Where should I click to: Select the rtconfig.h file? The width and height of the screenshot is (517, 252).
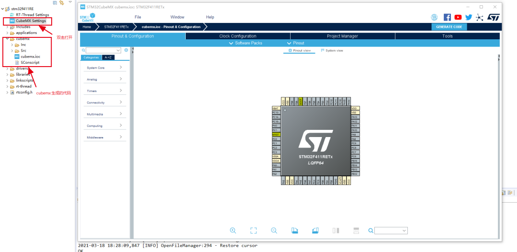24,92
